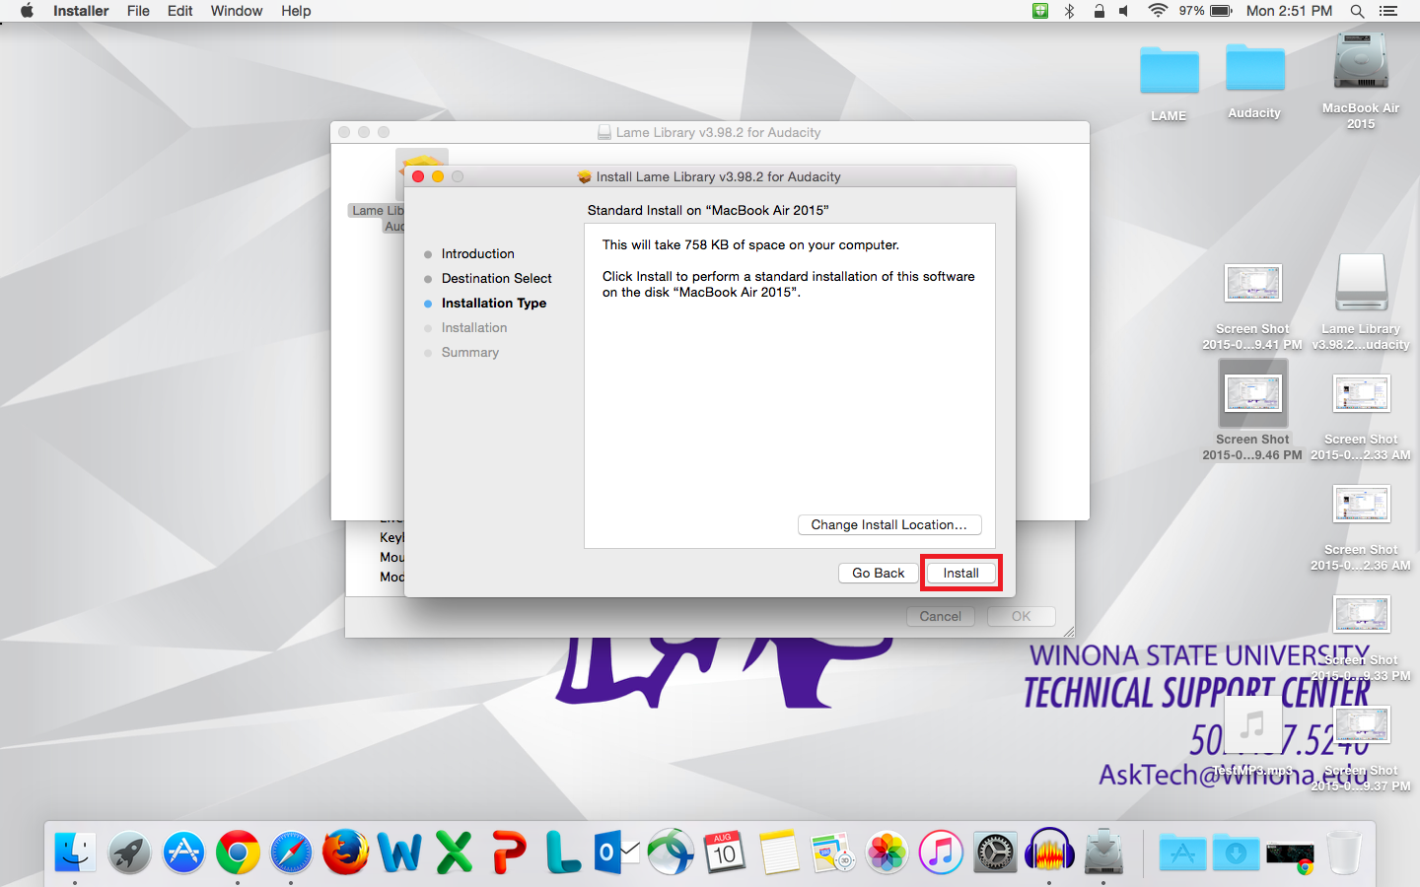Open System Preferences from the dock
The width and height of the screenshot is (1420, 887).
point(995,852)
